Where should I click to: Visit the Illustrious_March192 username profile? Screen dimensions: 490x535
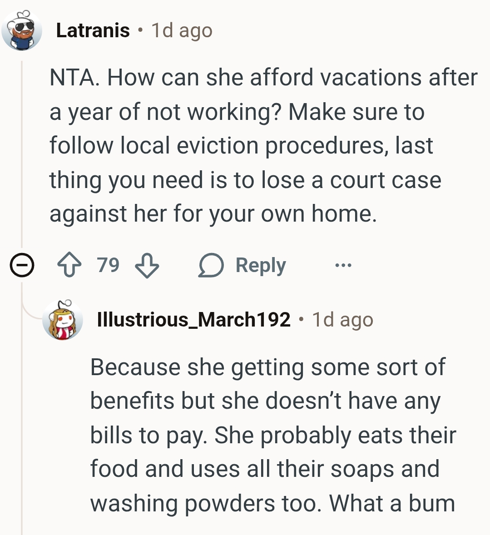coord(193,320)
